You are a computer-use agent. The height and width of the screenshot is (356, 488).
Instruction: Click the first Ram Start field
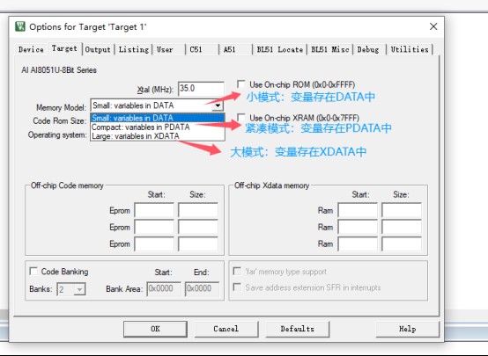coord(358,210)
